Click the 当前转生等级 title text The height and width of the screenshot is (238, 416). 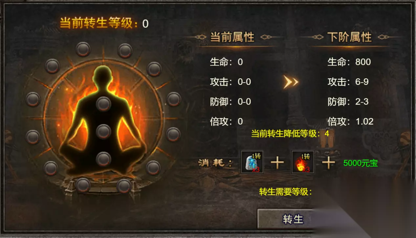pyautogui.click(x=99, y=23)
